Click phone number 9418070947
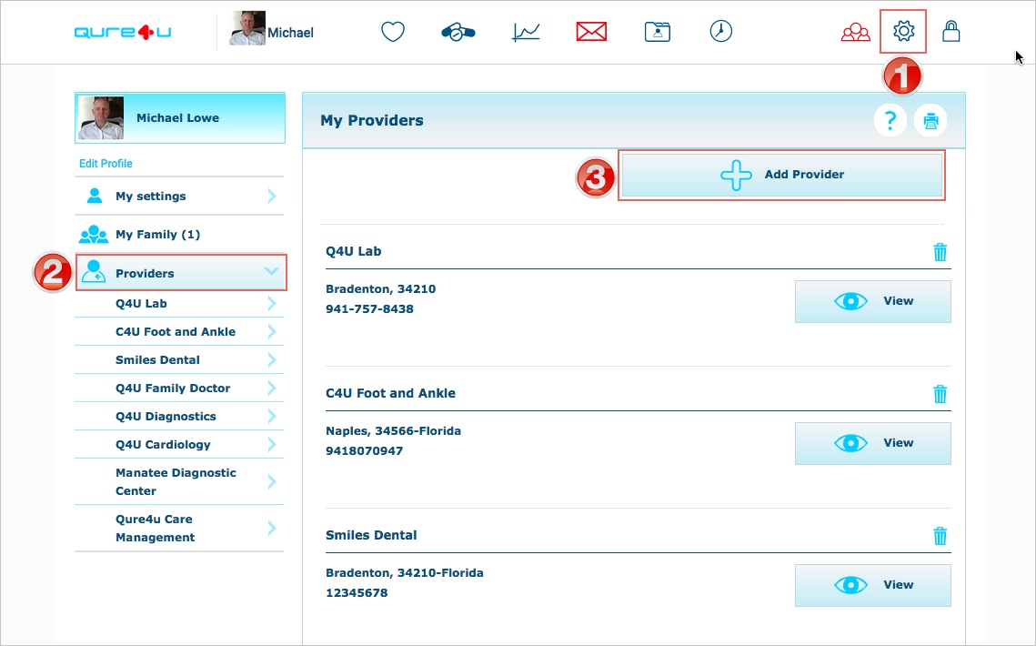This screenshot has height=646, width=1036. coord(364,451)
